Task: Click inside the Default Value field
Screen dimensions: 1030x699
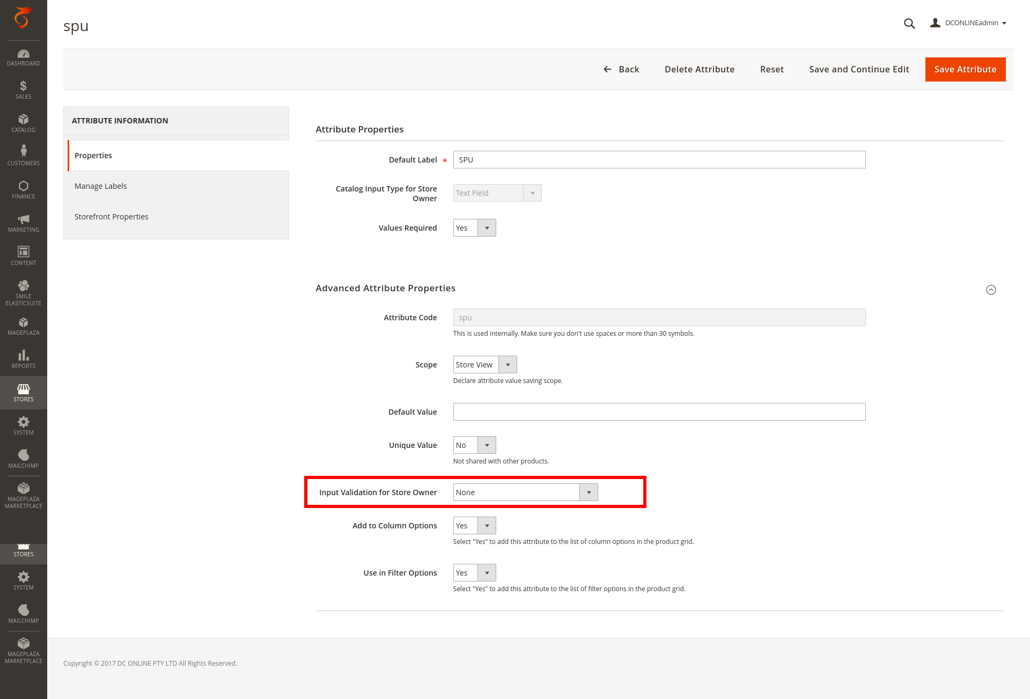Action: [659, 411]
